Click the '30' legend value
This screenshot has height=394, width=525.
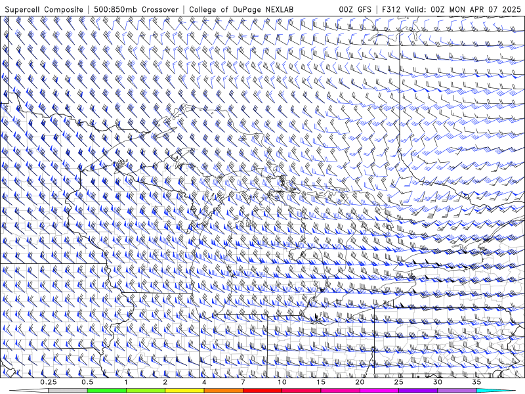(438, 382)
